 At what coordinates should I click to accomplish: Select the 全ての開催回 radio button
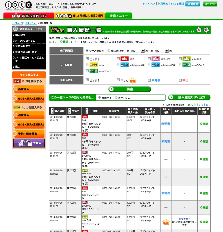pos(87,51)
